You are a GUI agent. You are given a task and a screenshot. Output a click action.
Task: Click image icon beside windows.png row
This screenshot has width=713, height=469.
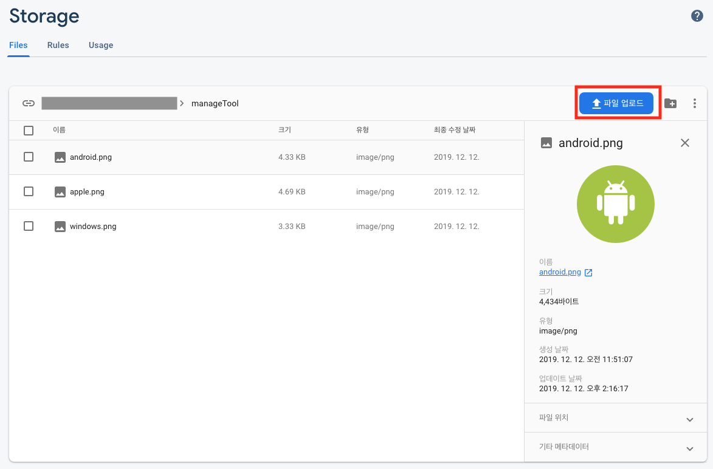[x=60, y=227]
